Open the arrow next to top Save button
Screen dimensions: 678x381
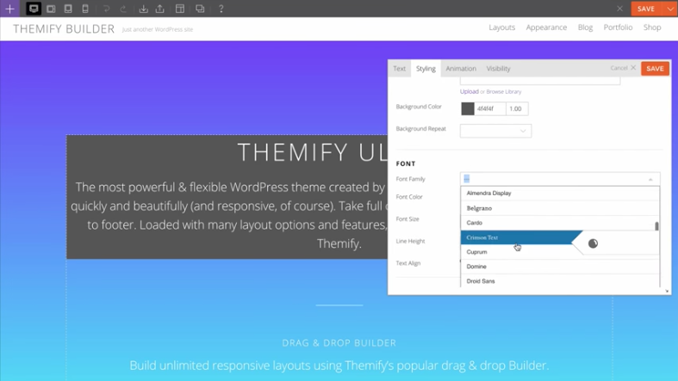point(670,9)
